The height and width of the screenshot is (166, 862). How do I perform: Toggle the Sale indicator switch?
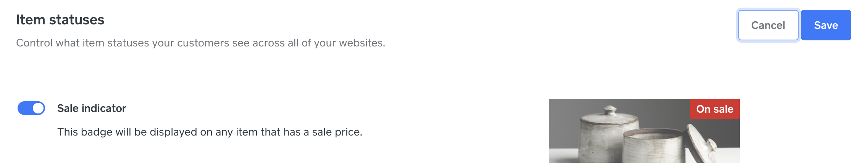31,108
